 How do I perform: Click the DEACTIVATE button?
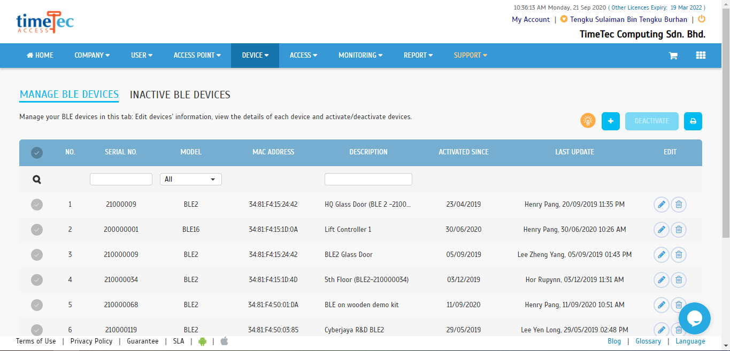click(652, 121)
